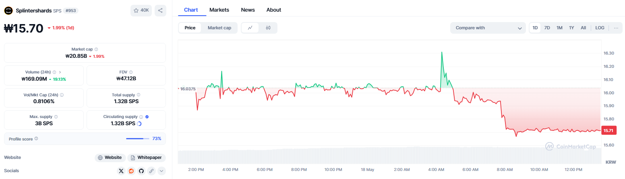This screenshot has height=179, width=625.
Task: Switch to candlestick chart view icon
Action: 268,28
